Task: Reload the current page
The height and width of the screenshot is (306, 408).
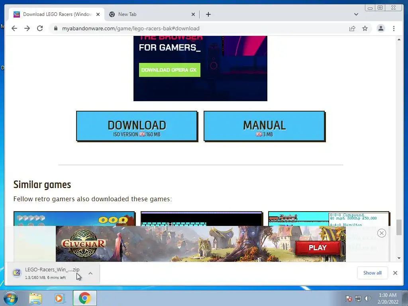Action: click(40, 28)
